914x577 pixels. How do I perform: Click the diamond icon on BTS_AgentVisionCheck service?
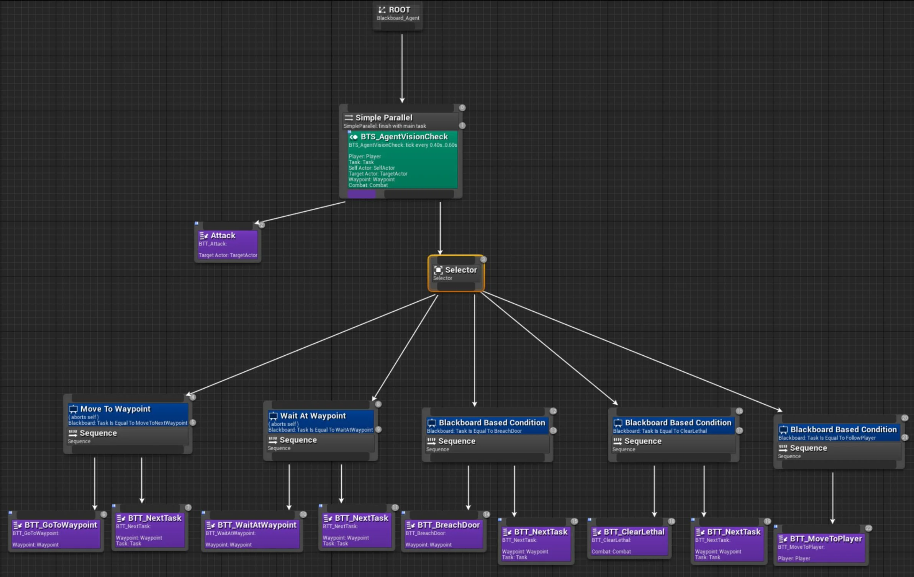pyautogui.click(x=355, y=136)
